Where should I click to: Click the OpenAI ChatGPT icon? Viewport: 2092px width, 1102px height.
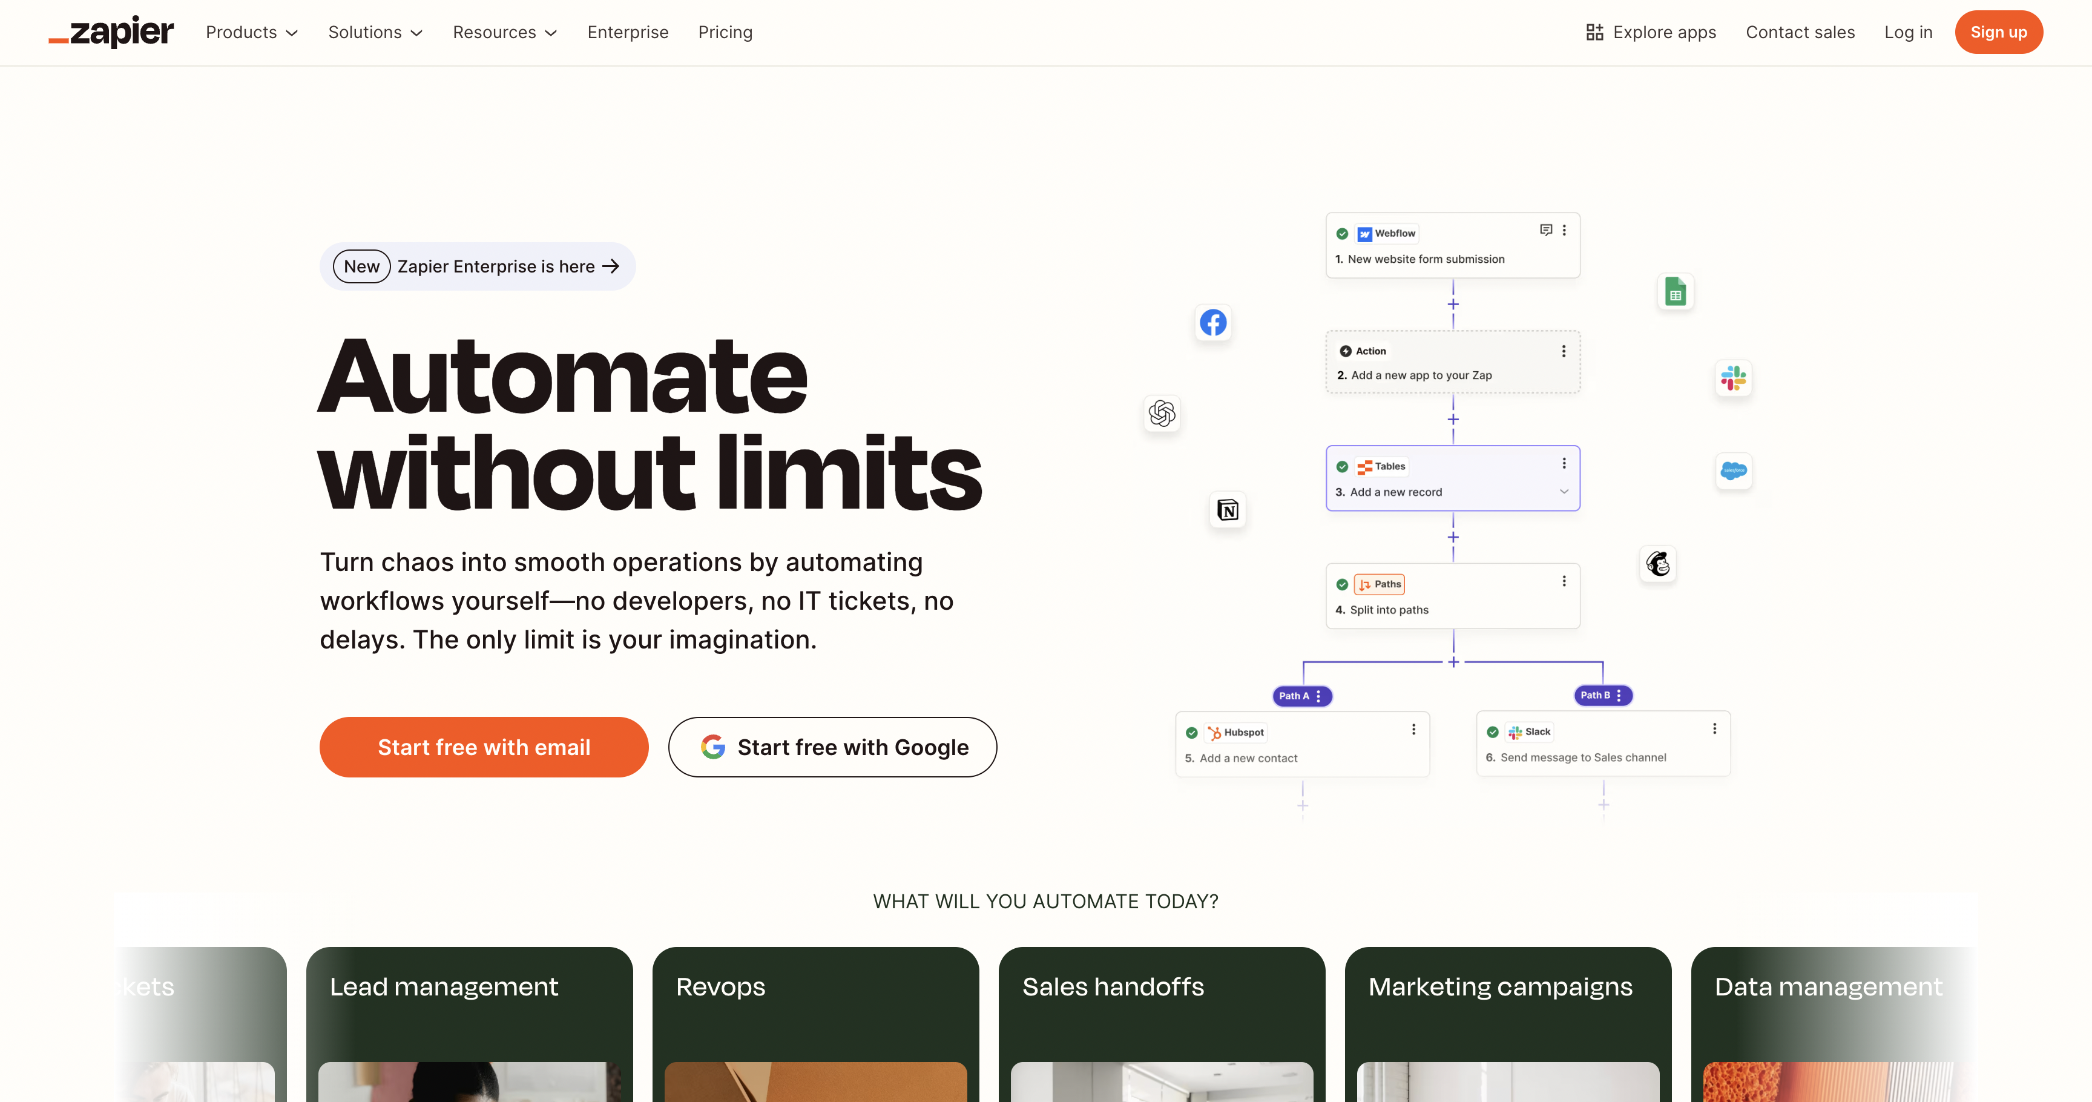click(1162, 414)
